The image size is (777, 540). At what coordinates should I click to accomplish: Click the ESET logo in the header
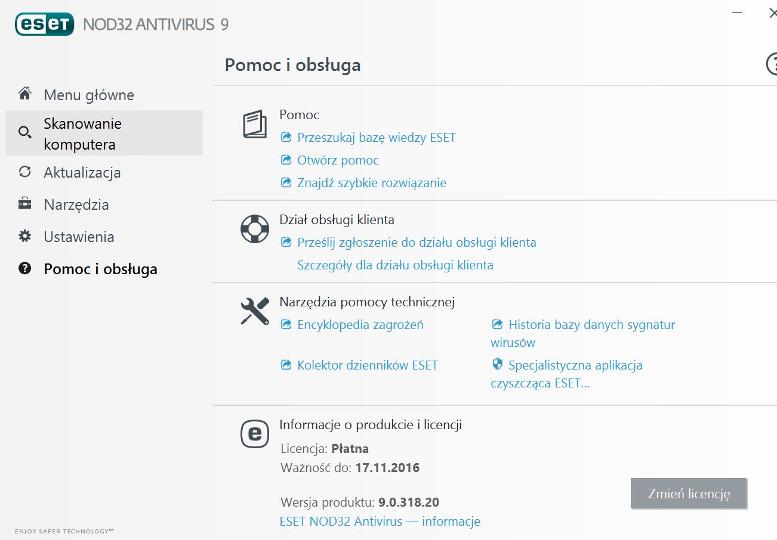[45, 23]
